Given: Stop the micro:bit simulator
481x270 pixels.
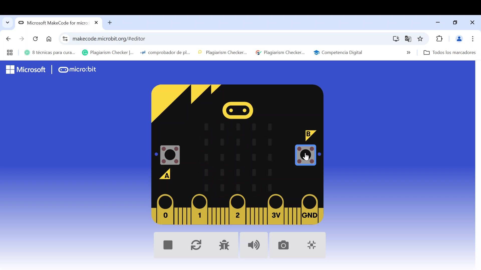Looking at the screenshot, I should point(168,245).
